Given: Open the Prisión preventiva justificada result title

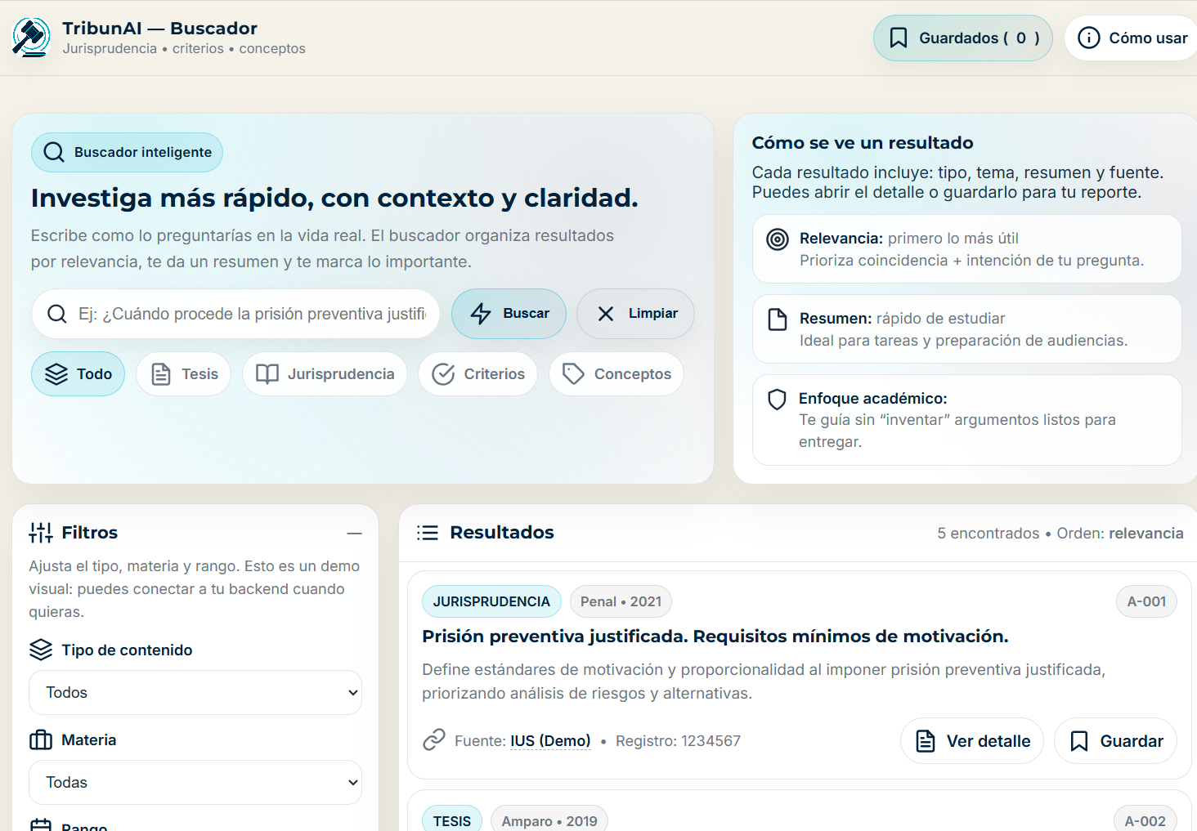Looking at the screenshot, I should point(715,637).
